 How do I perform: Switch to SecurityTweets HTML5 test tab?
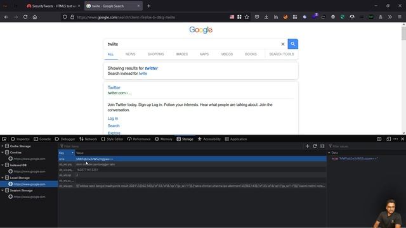pyautogui.click(x=53, y=6)
